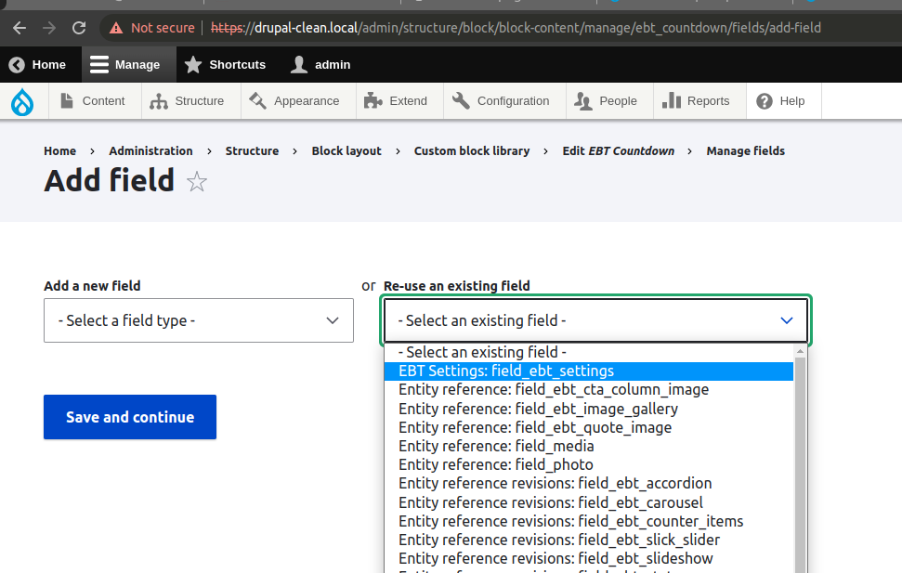Screen dimensions: 902x573
Task: Go to Edit EBT Countdown breadcrumb
Action: click(x=619, y=150)
